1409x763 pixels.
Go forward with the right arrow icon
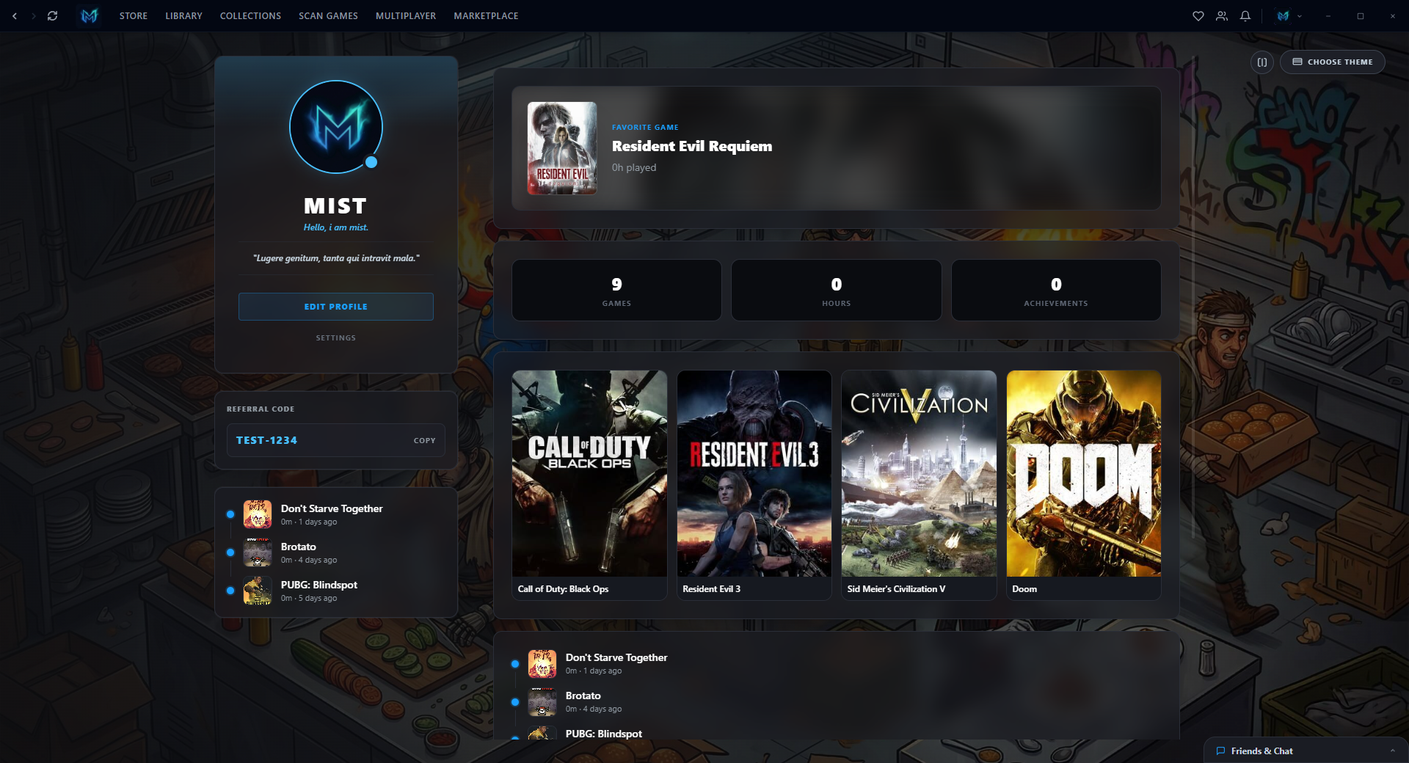pos(33,15)
